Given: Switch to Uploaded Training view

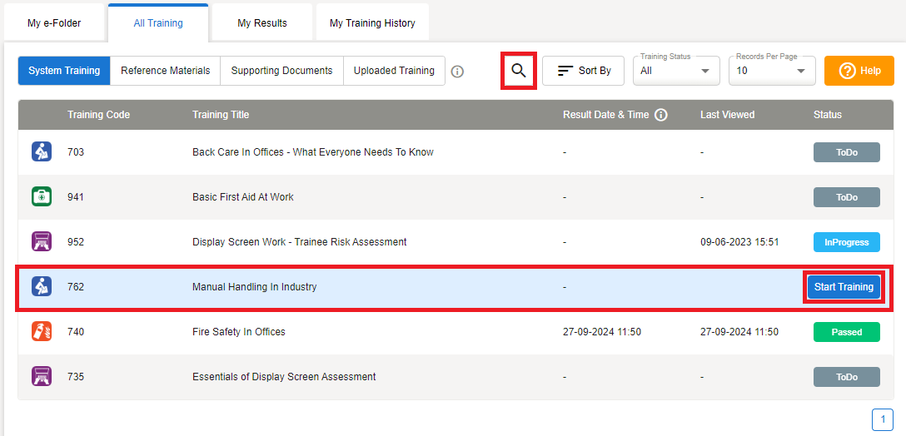Looking at the screenshot, I should pos(394,71).
